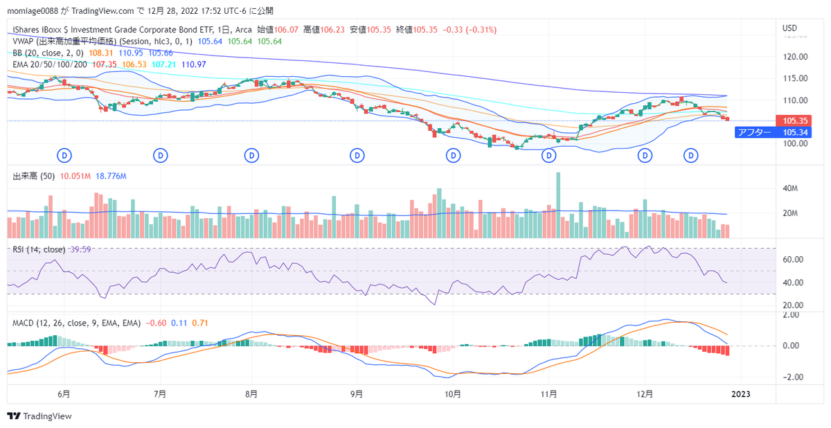Image resolution: width=831 pixels, height=428 pixels.
Task: Click the RSI (14, close) legend label
Action: (x=39, y=249)
